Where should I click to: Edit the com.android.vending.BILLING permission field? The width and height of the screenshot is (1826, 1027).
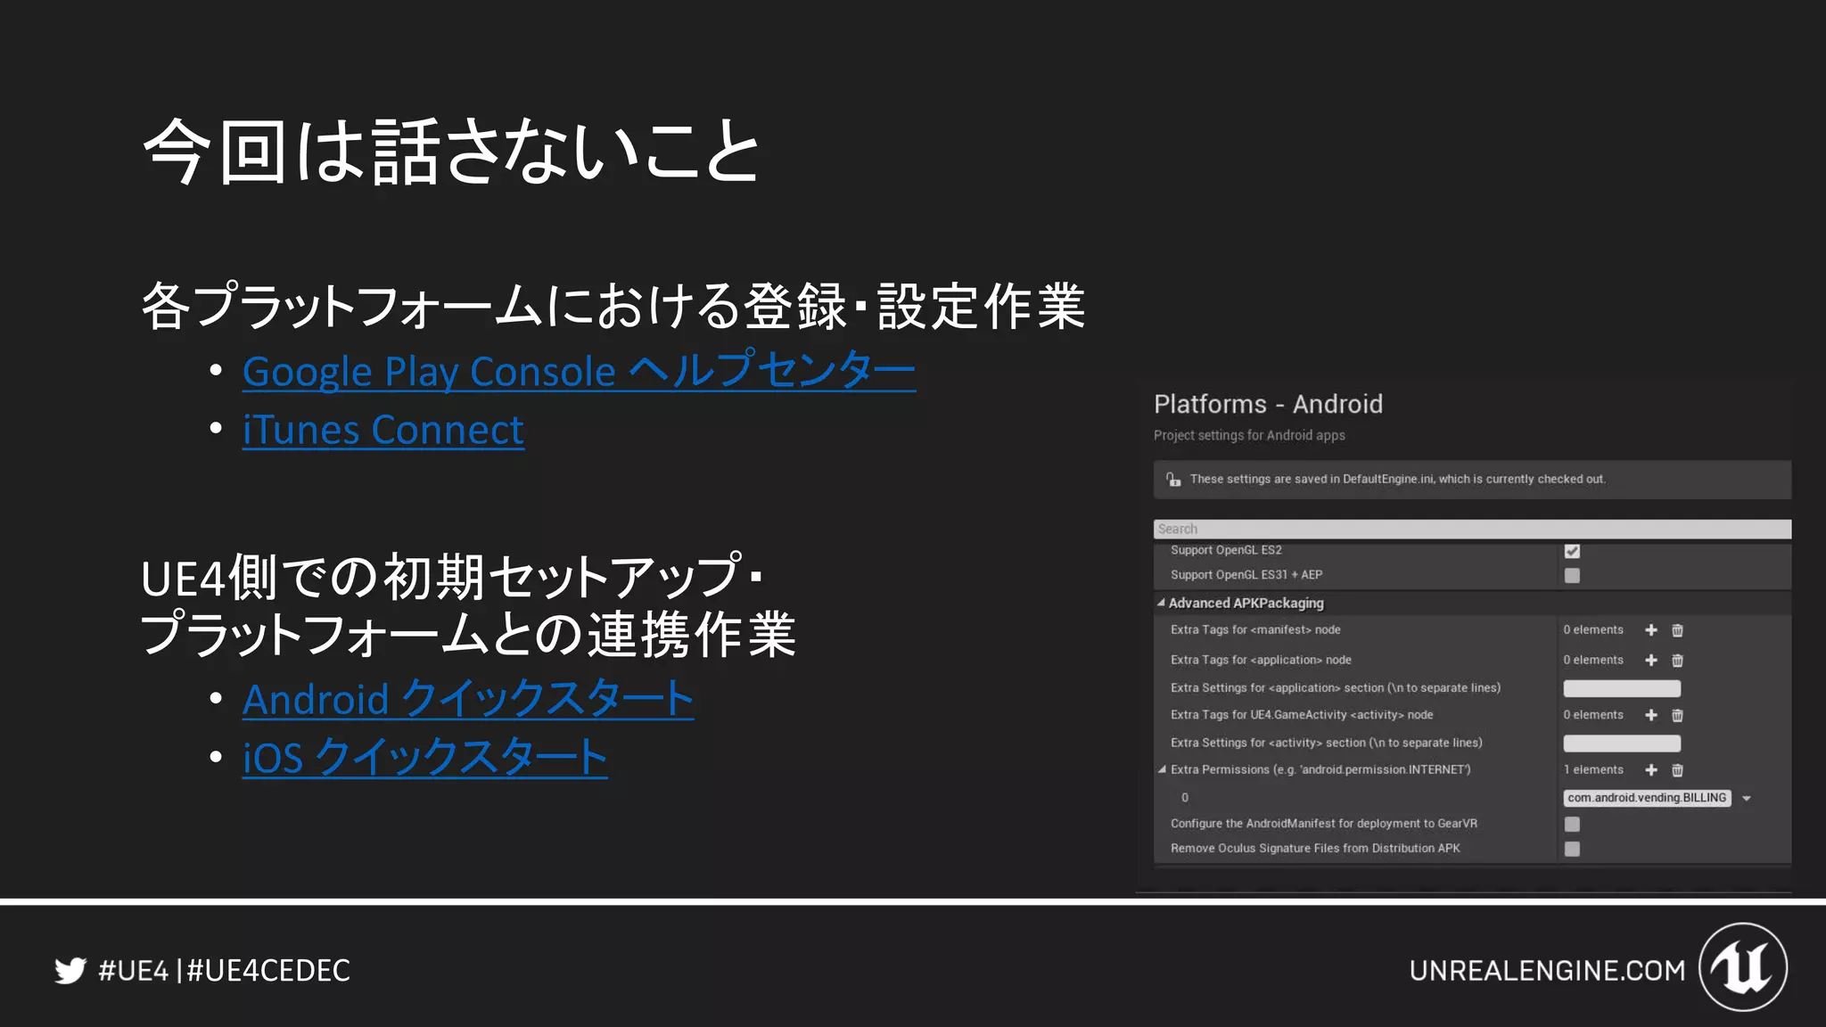[x=1647, y=798]
